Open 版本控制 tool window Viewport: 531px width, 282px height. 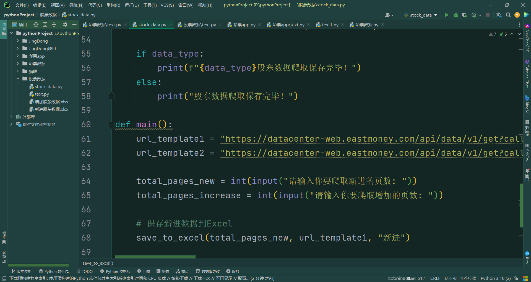(x=21, y=272)
